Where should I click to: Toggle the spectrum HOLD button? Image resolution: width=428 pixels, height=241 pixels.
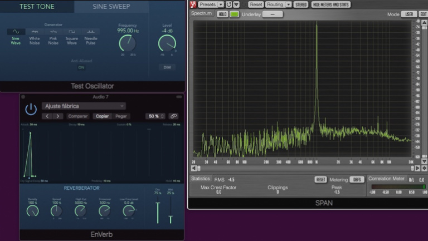coord(222,14)
